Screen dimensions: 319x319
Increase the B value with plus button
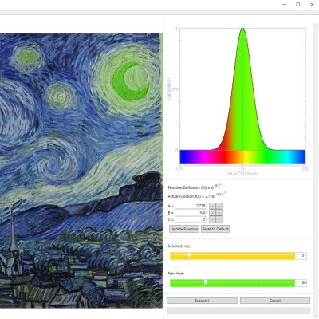point(219,213)
